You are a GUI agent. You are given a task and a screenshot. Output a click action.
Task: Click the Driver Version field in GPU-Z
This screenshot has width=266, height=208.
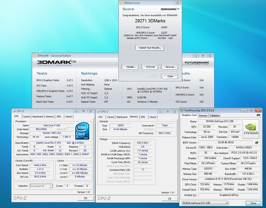click(x=228, y=179)
